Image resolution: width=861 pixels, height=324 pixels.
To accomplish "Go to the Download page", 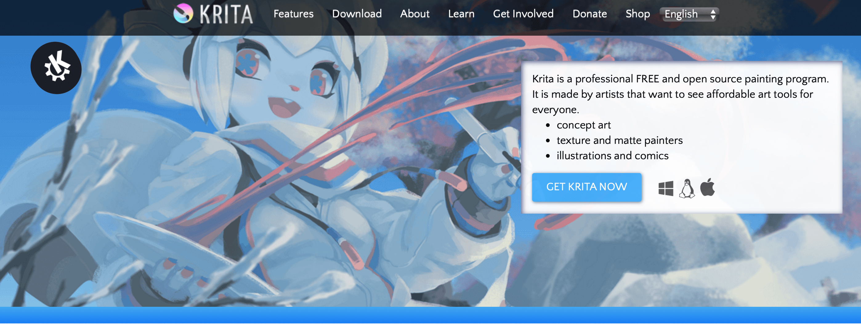I will click(357, 14).
